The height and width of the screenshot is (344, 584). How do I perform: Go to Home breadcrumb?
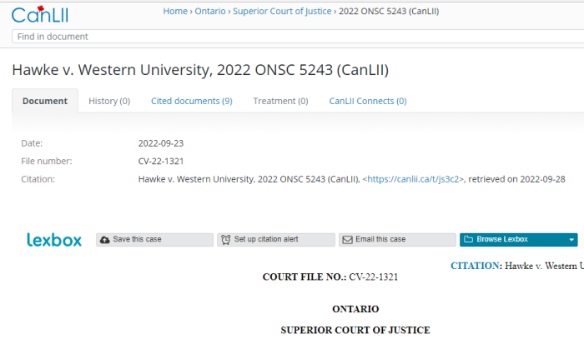[175, 11]
